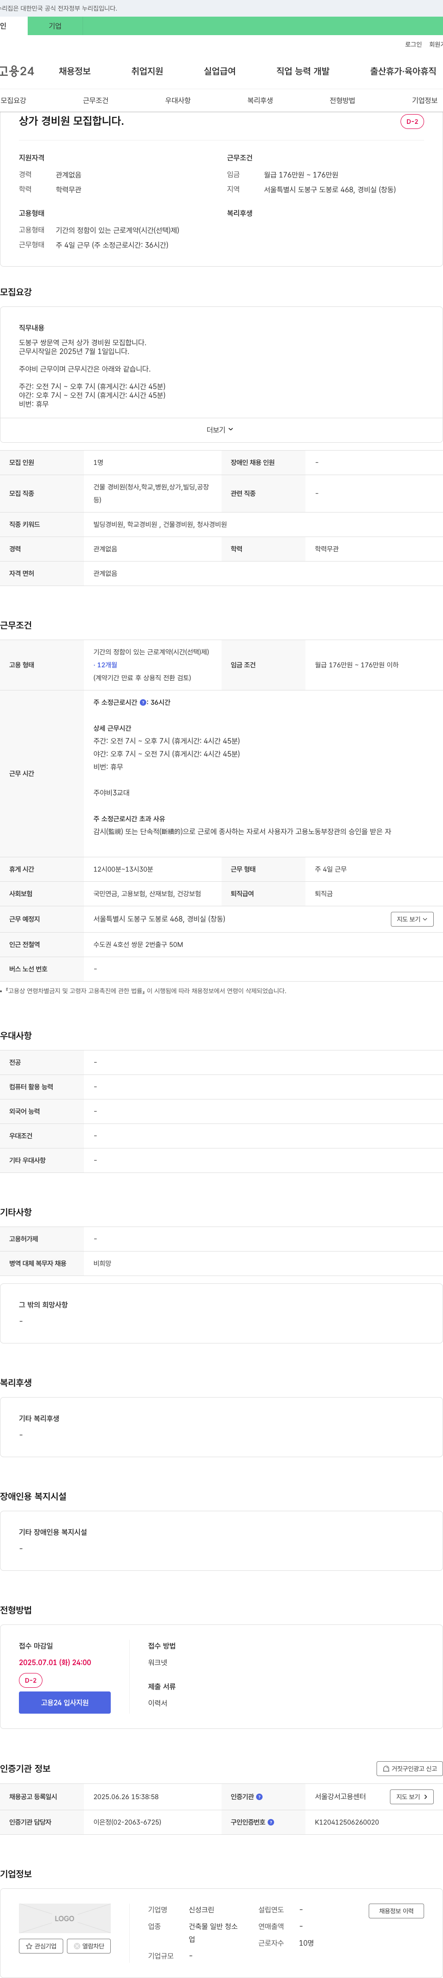Go to the 고용24 home logo
This screenshot has width=443, height=1978.
click(17, 72)
